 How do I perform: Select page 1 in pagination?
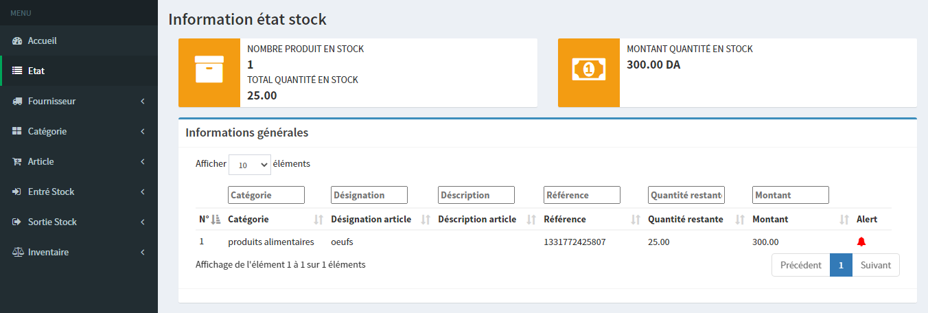click(841, 265)
